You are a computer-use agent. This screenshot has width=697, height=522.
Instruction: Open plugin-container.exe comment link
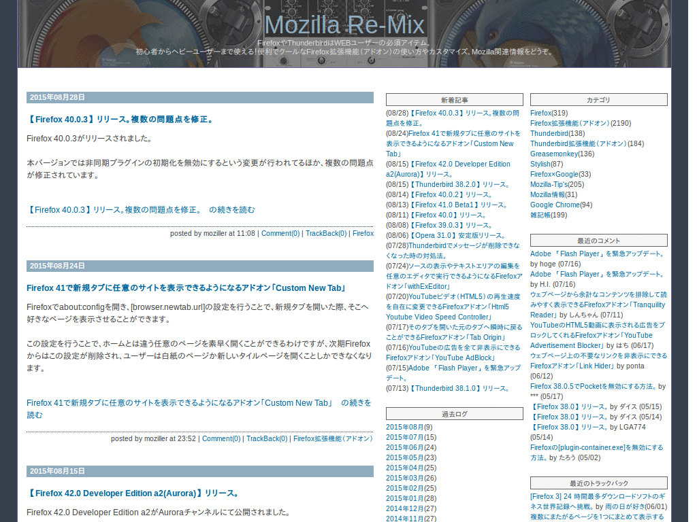pyautogui.click(x=596, y=452)
